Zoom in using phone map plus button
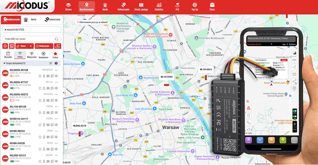 (x=295, y=124)
